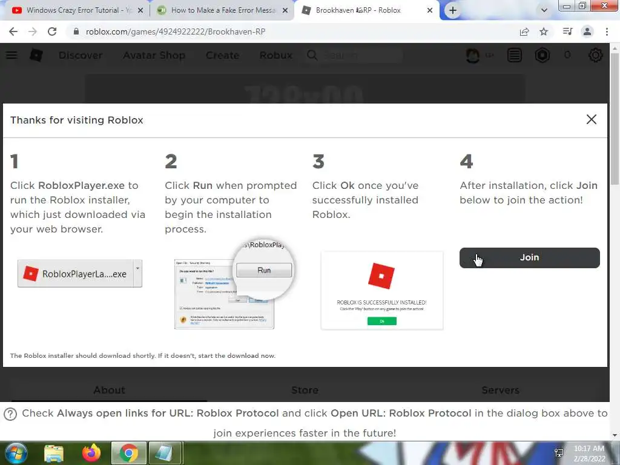Screen dimensions: 620x465
Task: Close the Windows Crazy Error Tutorial tab
Action: tap(140, 11)
